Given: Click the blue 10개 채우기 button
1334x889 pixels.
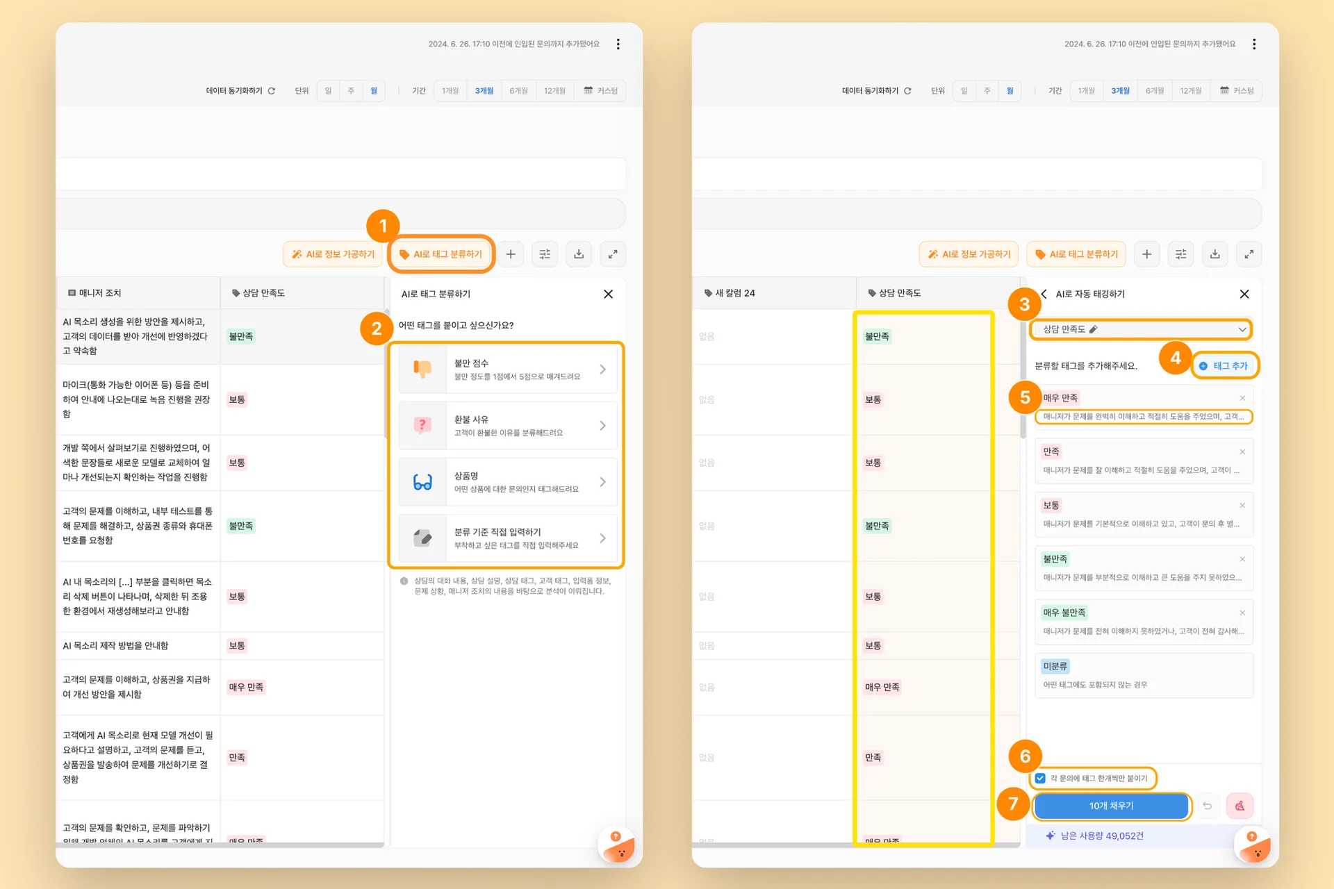Looking at the screenshot, I should [x=1111, y=806].
